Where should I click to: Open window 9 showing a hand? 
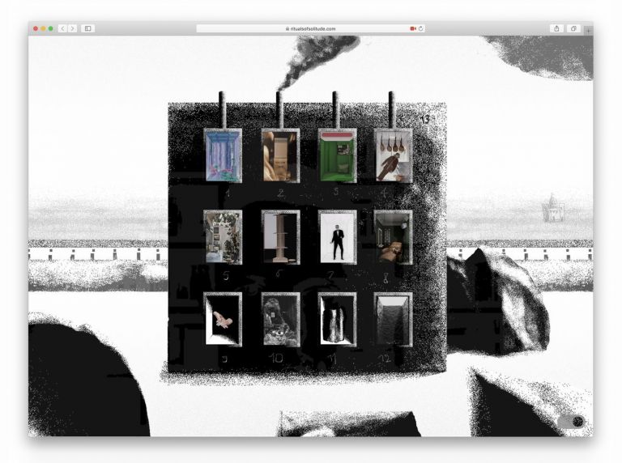pos(222,319)
